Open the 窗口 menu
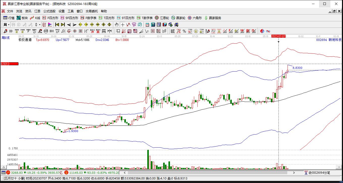Screen dimensions: 343x183 (x=80, y=11)
